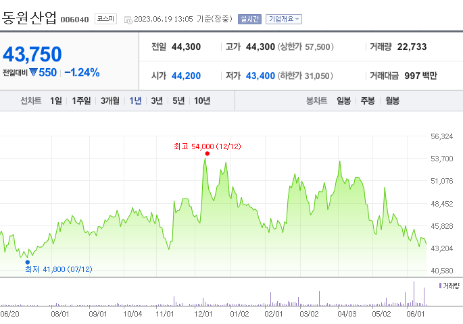
Task: Switch to 월봉 monthly candle chart
Action: pos(392,101)
